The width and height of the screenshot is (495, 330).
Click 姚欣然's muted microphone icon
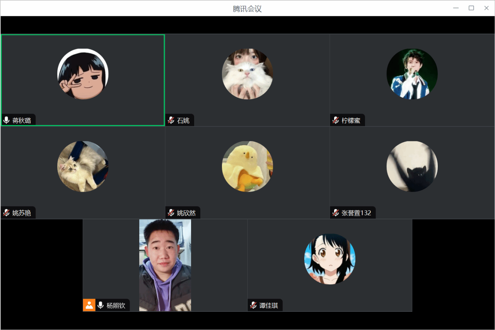[171, 213]
